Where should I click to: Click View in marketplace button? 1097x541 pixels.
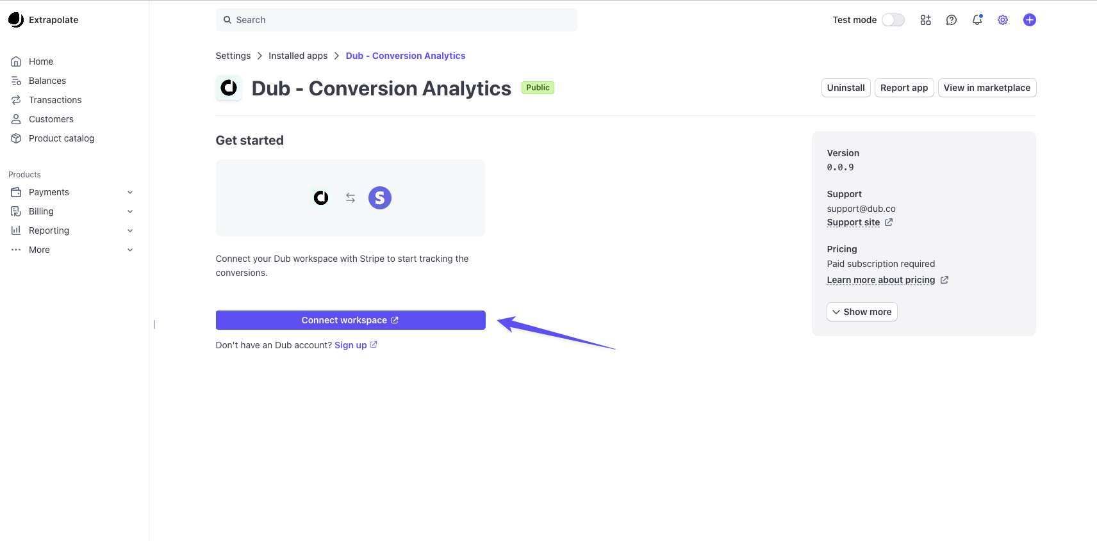click(987, 88)
